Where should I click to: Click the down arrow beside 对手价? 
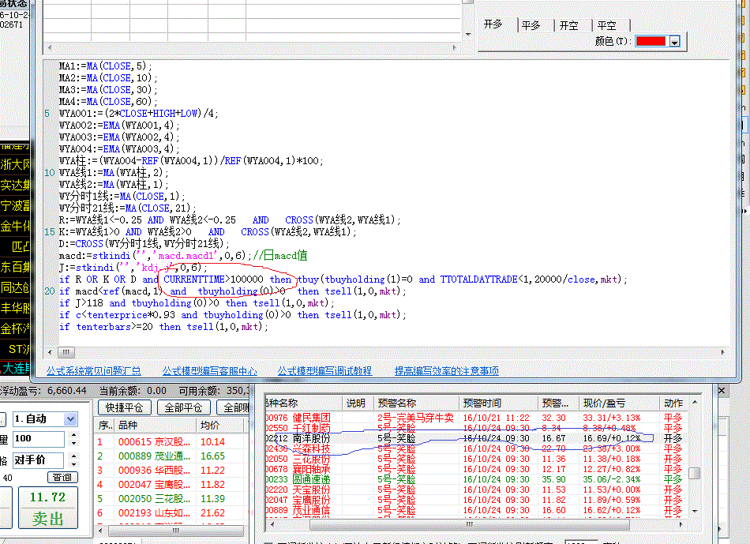pos(73,464)
